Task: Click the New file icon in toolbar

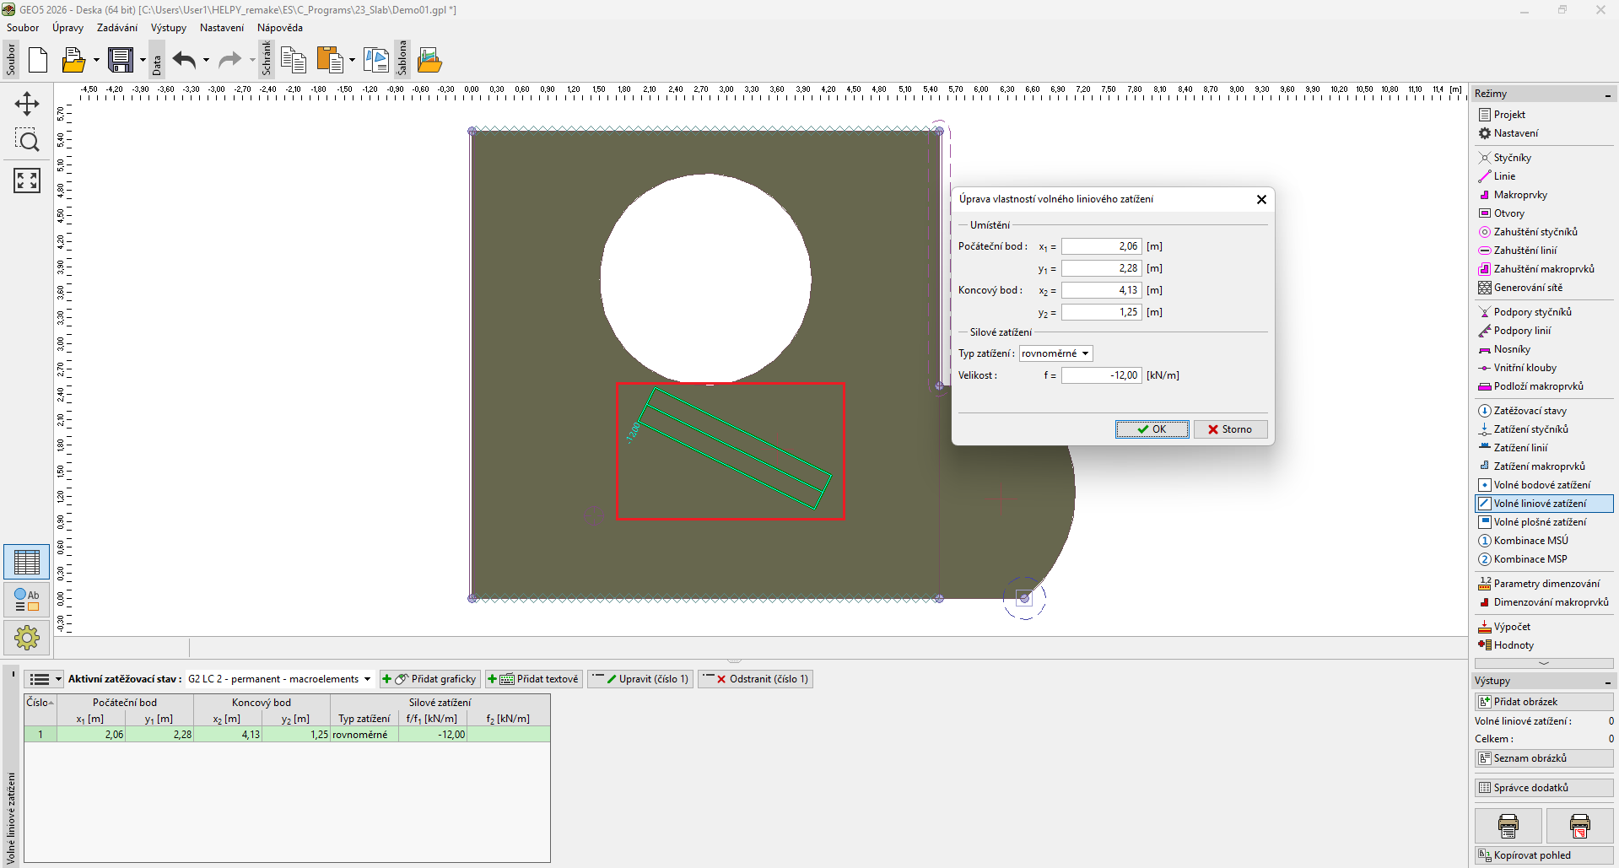Action: pyautogui.click(x=38, y=60)
